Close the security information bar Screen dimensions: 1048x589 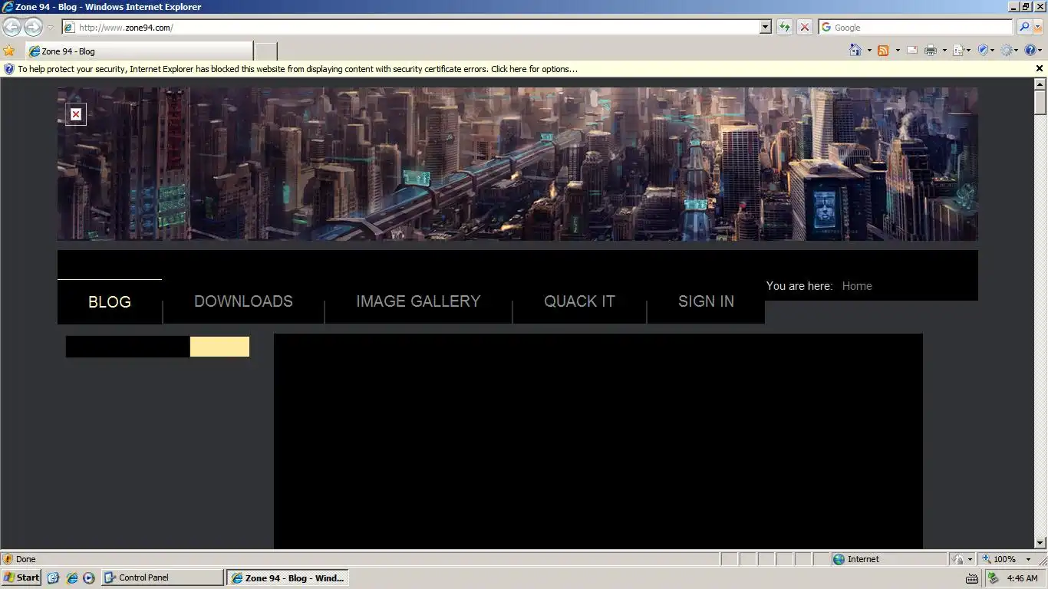(x=1040, y=69)
